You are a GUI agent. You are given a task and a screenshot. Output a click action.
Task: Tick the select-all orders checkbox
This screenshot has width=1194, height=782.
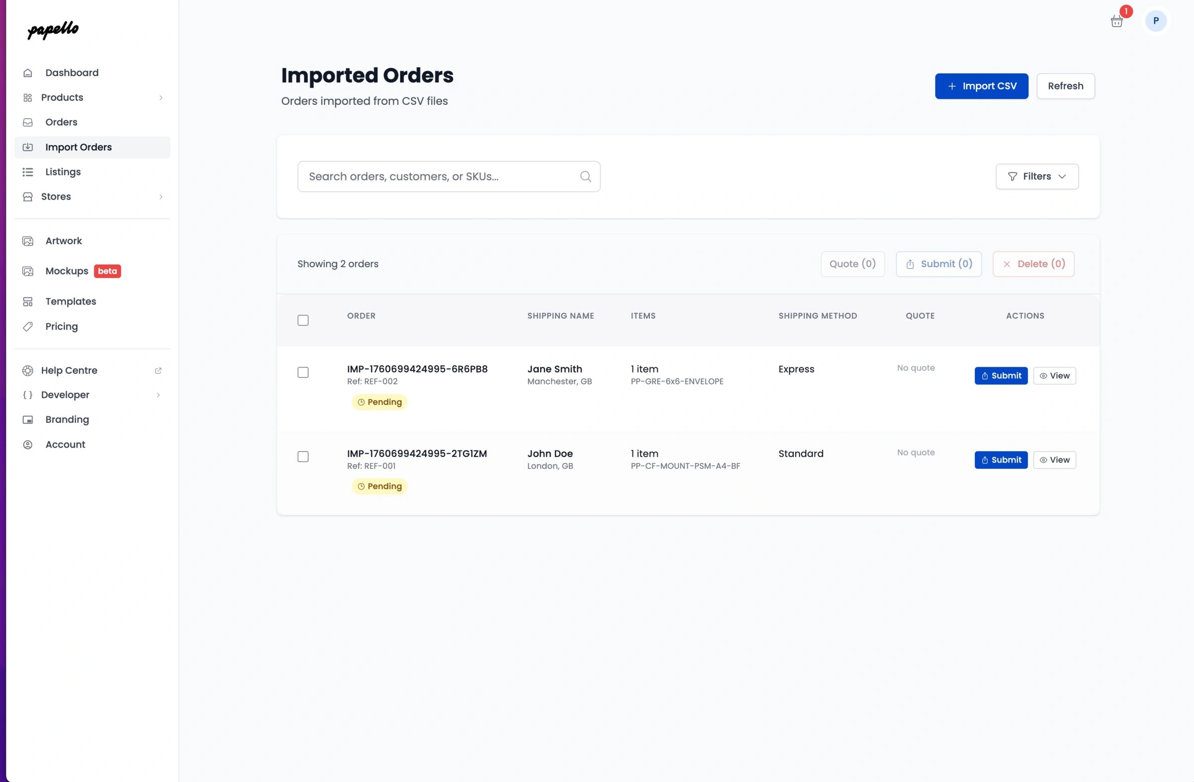point(303,320)
